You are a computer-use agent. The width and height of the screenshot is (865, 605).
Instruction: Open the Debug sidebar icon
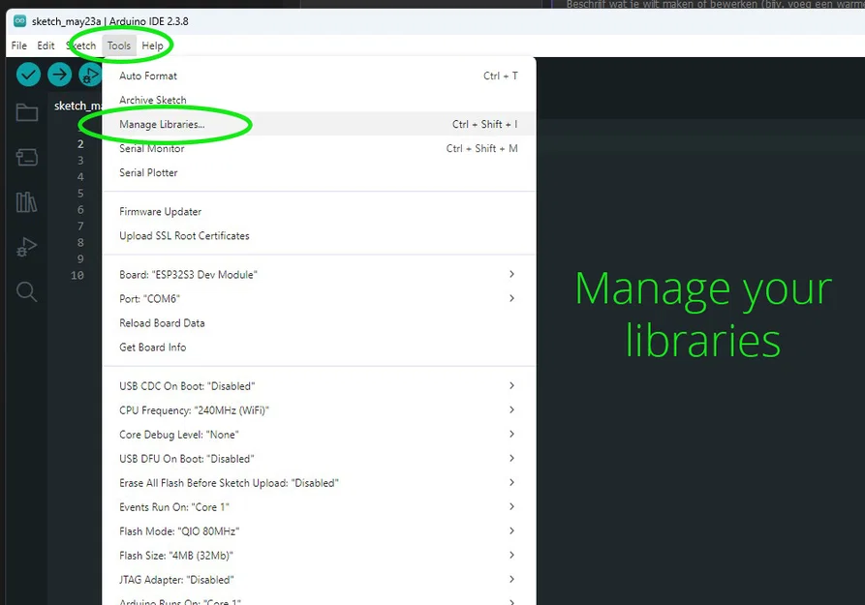(26, 247)
